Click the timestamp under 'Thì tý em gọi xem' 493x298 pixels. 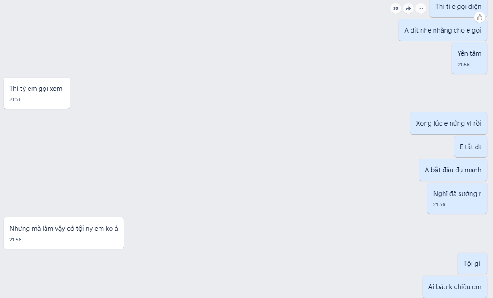coord(16,99)
